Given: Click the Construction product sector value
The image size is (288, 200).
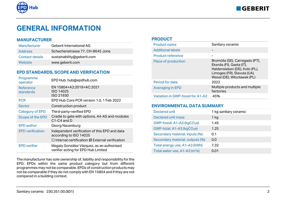Looking at the screenshot, I should click(69, 106).
